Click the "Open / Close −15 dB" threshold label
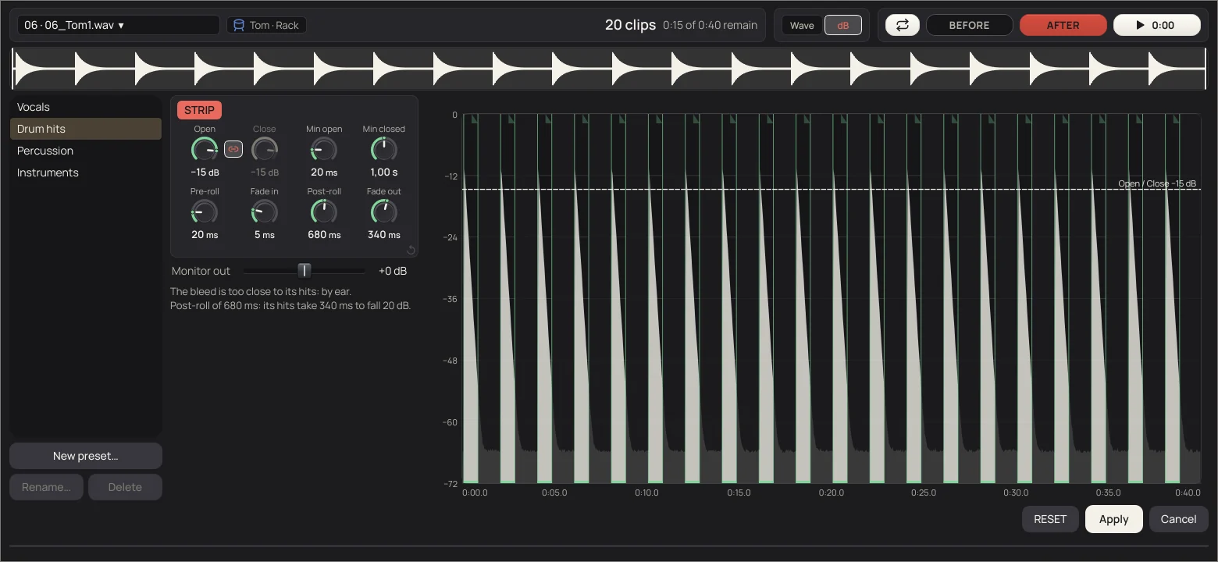Screen dimensions: 1218x562 click(1157, 183)
